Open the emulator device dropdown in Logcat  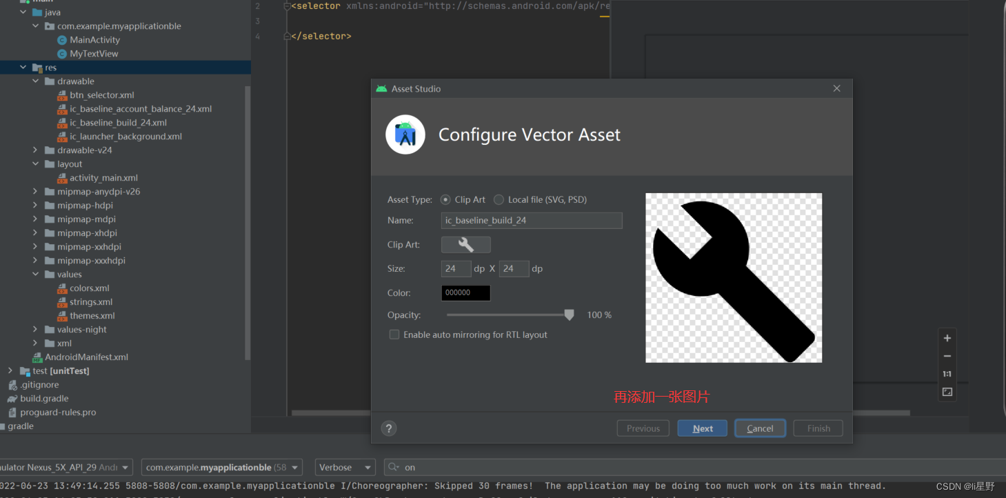coord(66,468)
